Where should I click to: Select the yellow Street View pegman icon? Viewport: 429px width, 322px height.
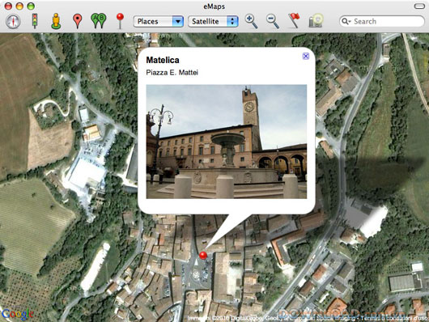(56, 21)
